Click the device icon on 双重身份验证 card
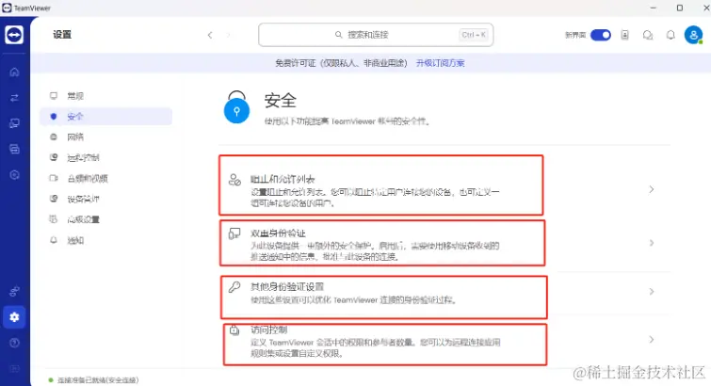 pyautogui.click(x=234, y=233)
